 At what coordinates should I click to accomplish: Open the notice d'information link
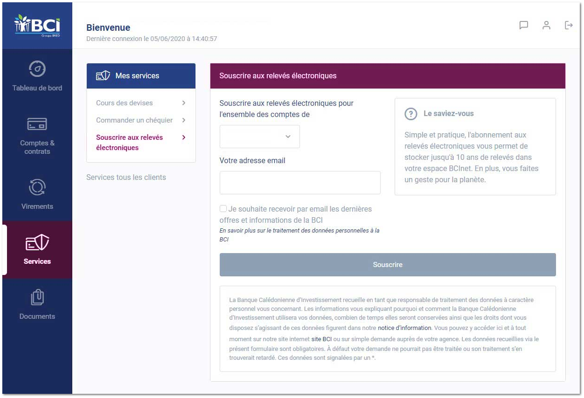tap(404, 328)
